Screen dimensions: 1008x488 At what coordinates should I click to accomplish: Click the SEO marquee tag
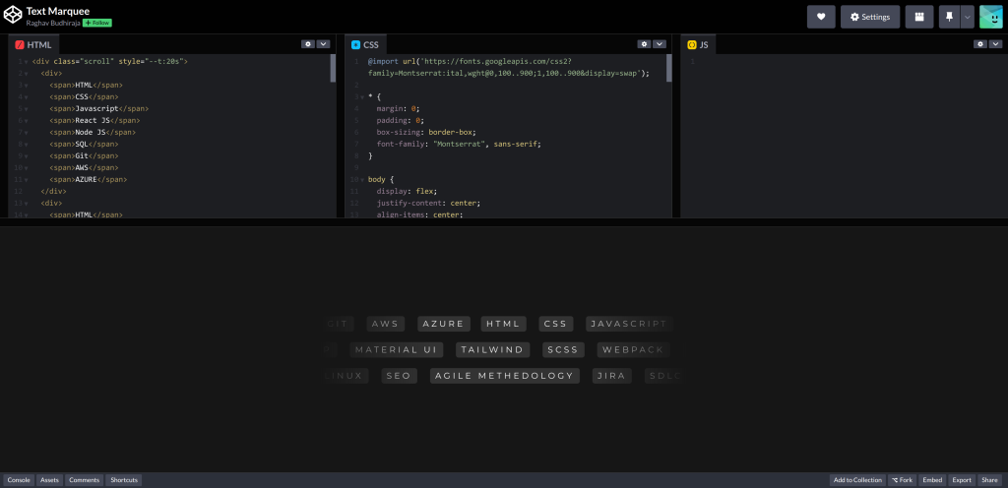400,376
